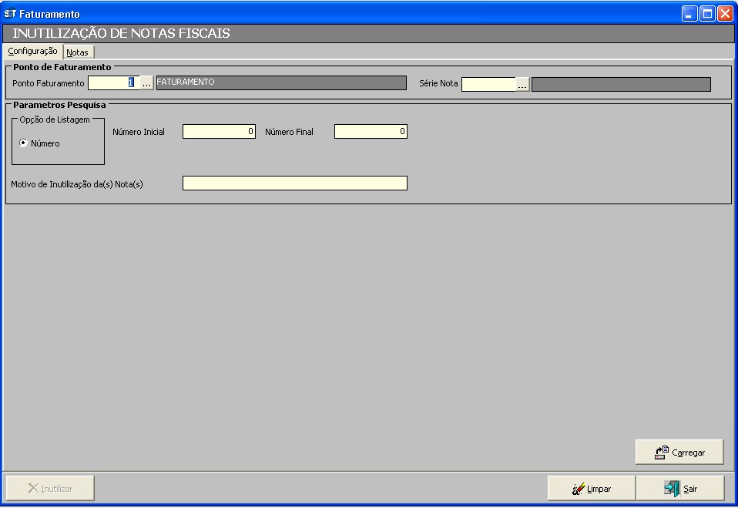Close the Faturamento window
This screenshot has height=508, width=738.
[x=725, y=14]
